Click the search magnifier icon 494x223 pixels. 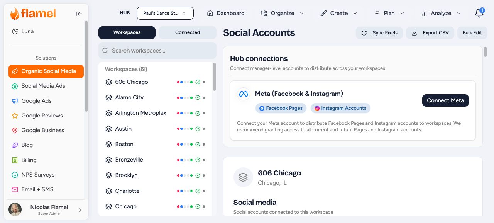105,51
